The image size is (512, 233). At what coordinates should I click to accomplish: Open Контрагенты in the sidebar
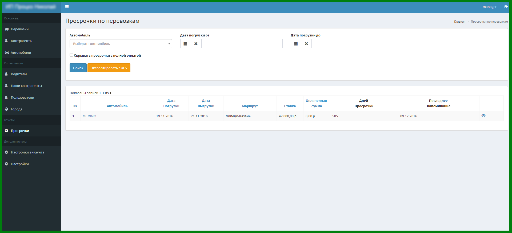32,41
